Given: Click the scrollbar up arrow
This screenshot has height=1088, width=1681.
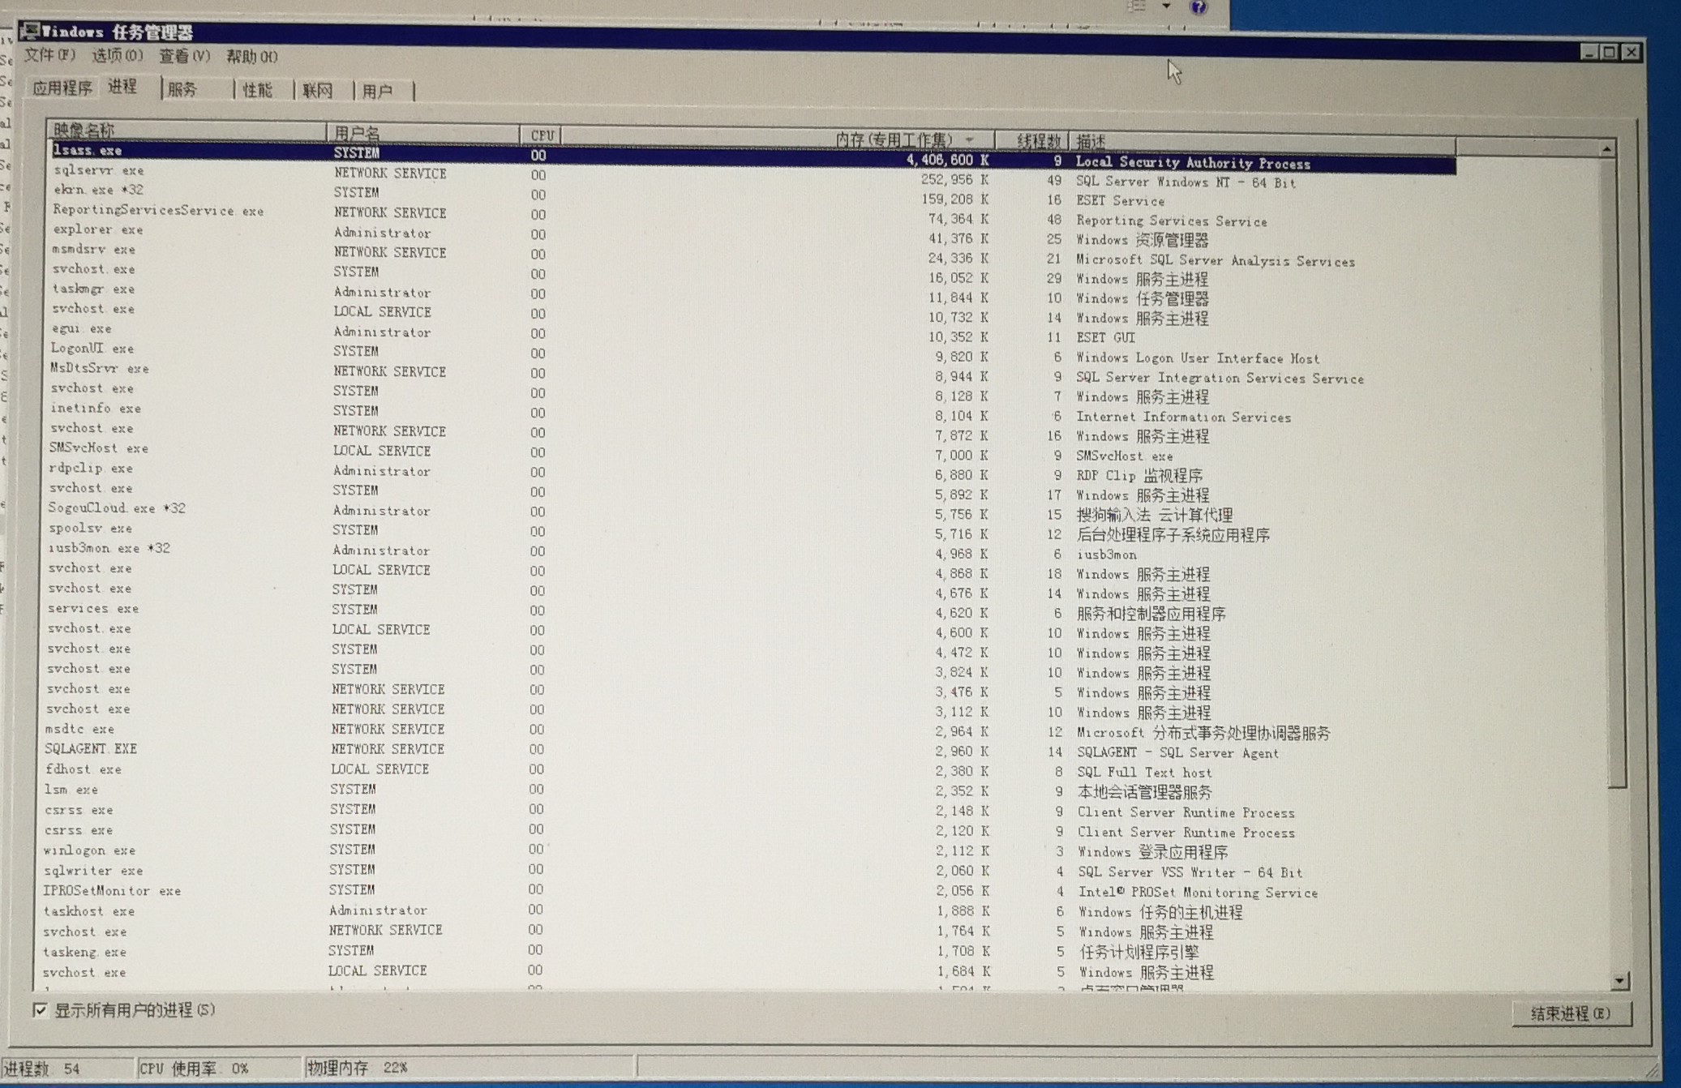Looking at the screenshot, I should click(1606, 149).
